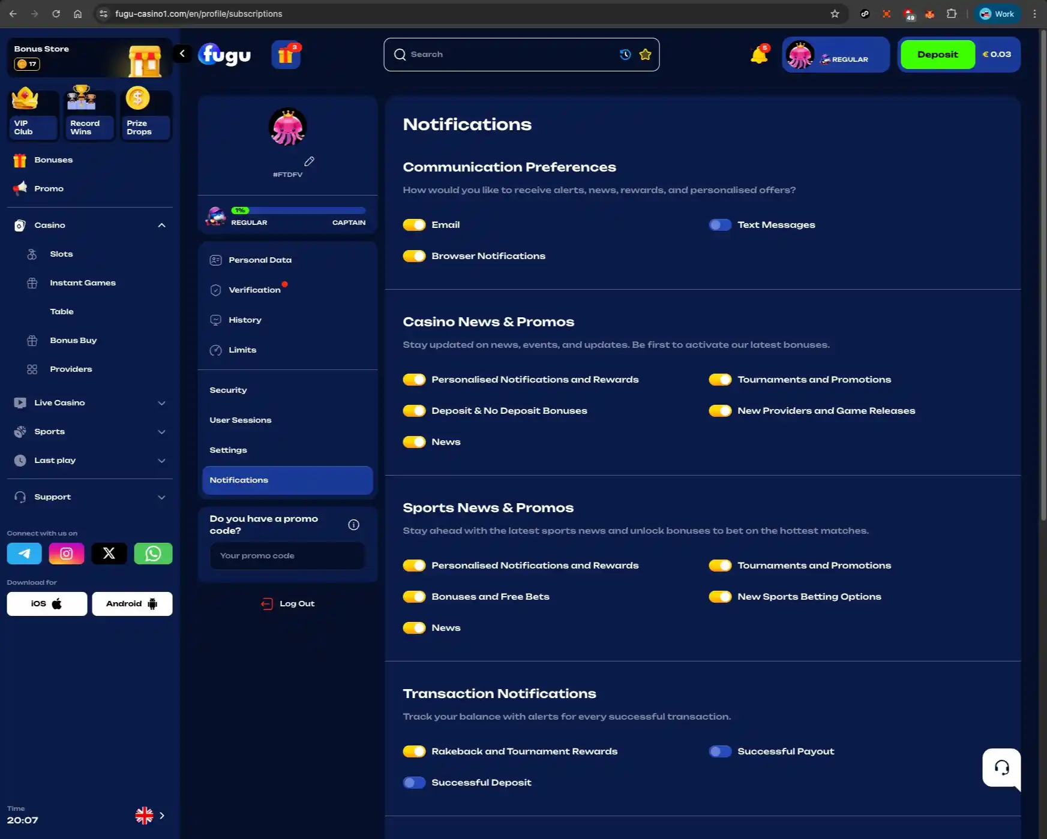Download the iOS app
This screenshot has height=839, width=1047.
coord(47,604)
